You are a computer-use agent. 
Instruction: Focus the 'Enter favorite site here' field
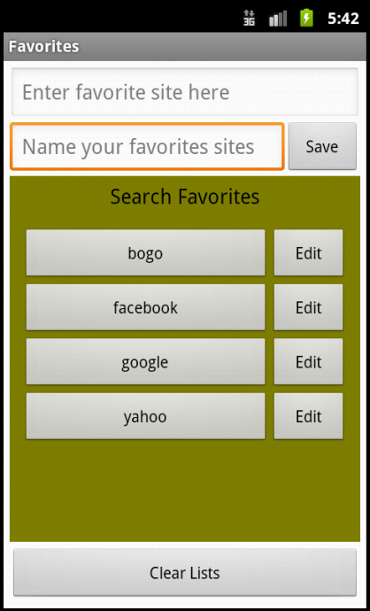(185, 92)
